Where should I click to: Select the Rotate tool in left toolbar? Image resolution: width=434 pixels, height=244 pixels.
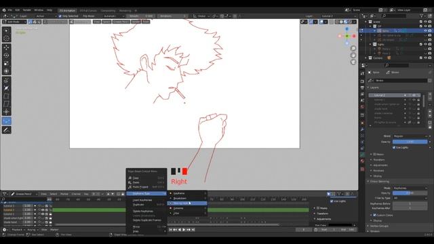(6, 56)
